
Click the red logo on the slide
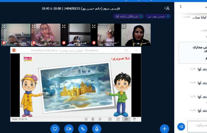click(28, 59)
